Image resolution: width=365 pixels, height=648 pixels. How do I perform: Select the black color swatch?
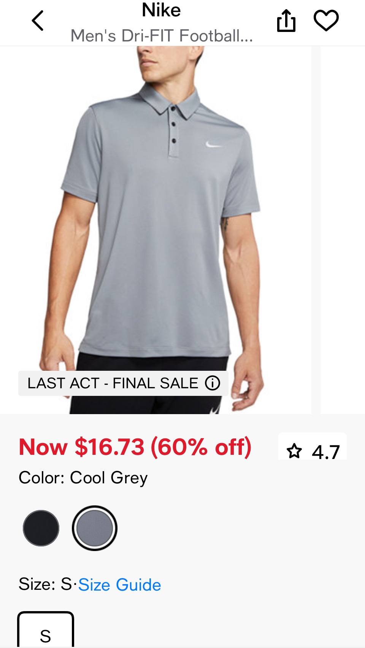coord(41,528)
